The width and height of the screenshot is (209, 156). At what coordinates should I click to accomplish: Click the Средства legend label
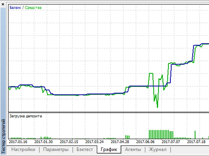pyautogui.click(x=33, y=8)
